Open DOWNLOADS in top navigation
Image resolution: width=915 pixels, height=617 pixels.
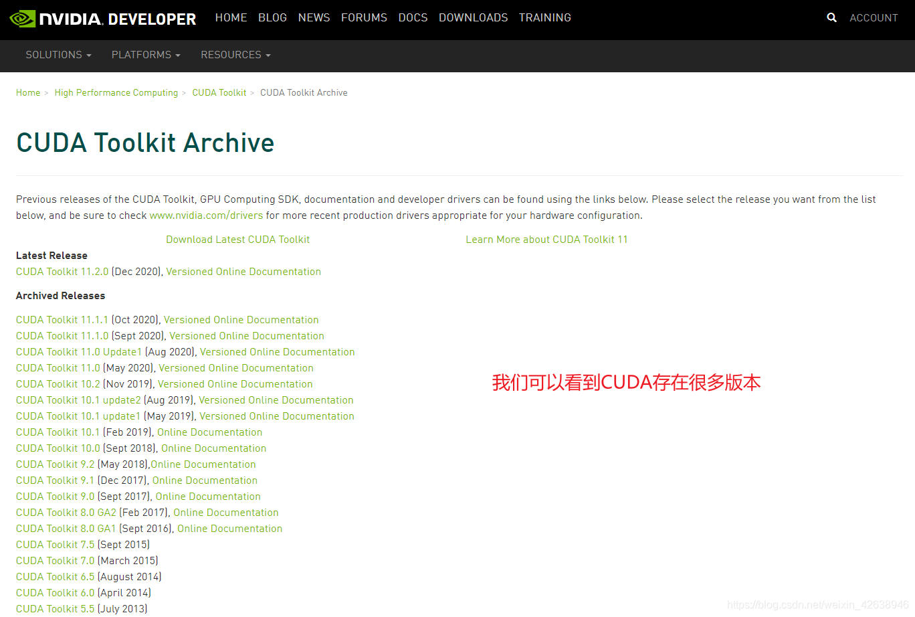click(x=473, y=17)
